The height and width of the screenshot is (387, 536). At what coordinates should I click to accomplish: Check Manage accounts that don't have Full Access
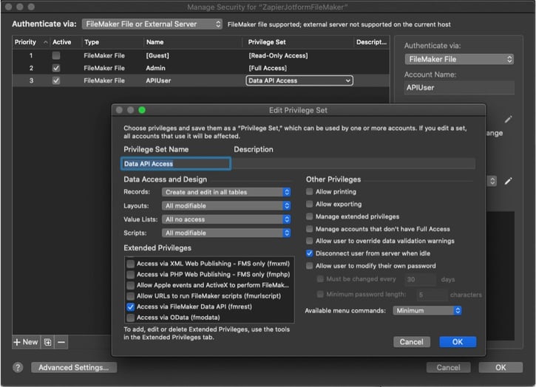[x=309, y=229]
